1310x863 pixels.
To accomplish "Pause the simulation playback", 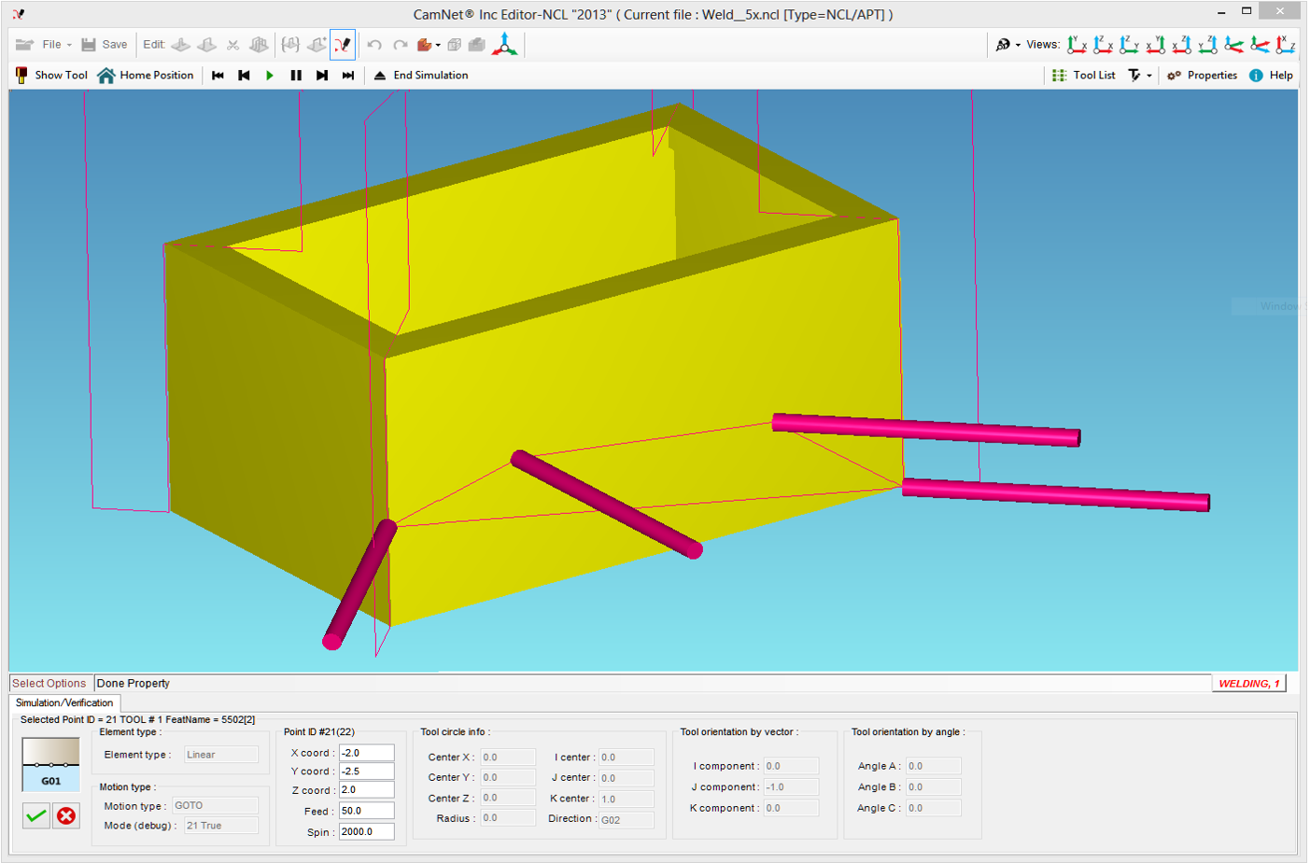I will point(296,76).
